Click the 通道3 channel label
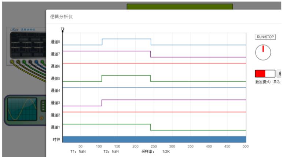283x157 pixels. pos(55,103)
